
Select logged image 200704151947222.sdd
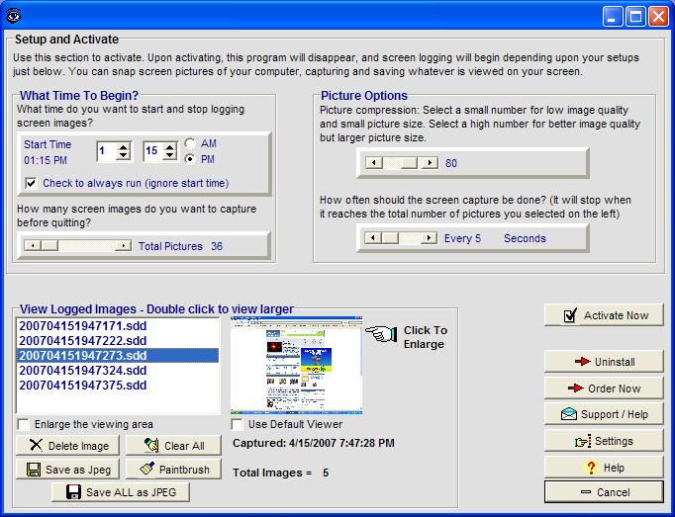tap(118, 341)
